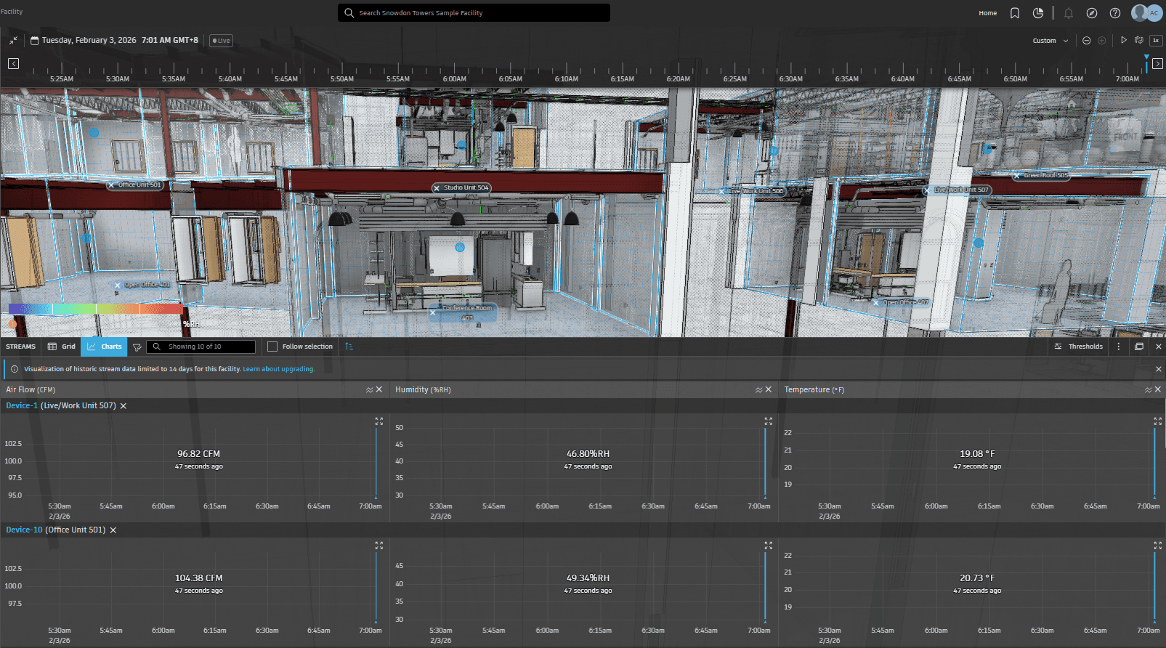Toggle the Live mode indicator
Image resolution: width=1166 pixels, height=648 pixels.
(221, 41)
